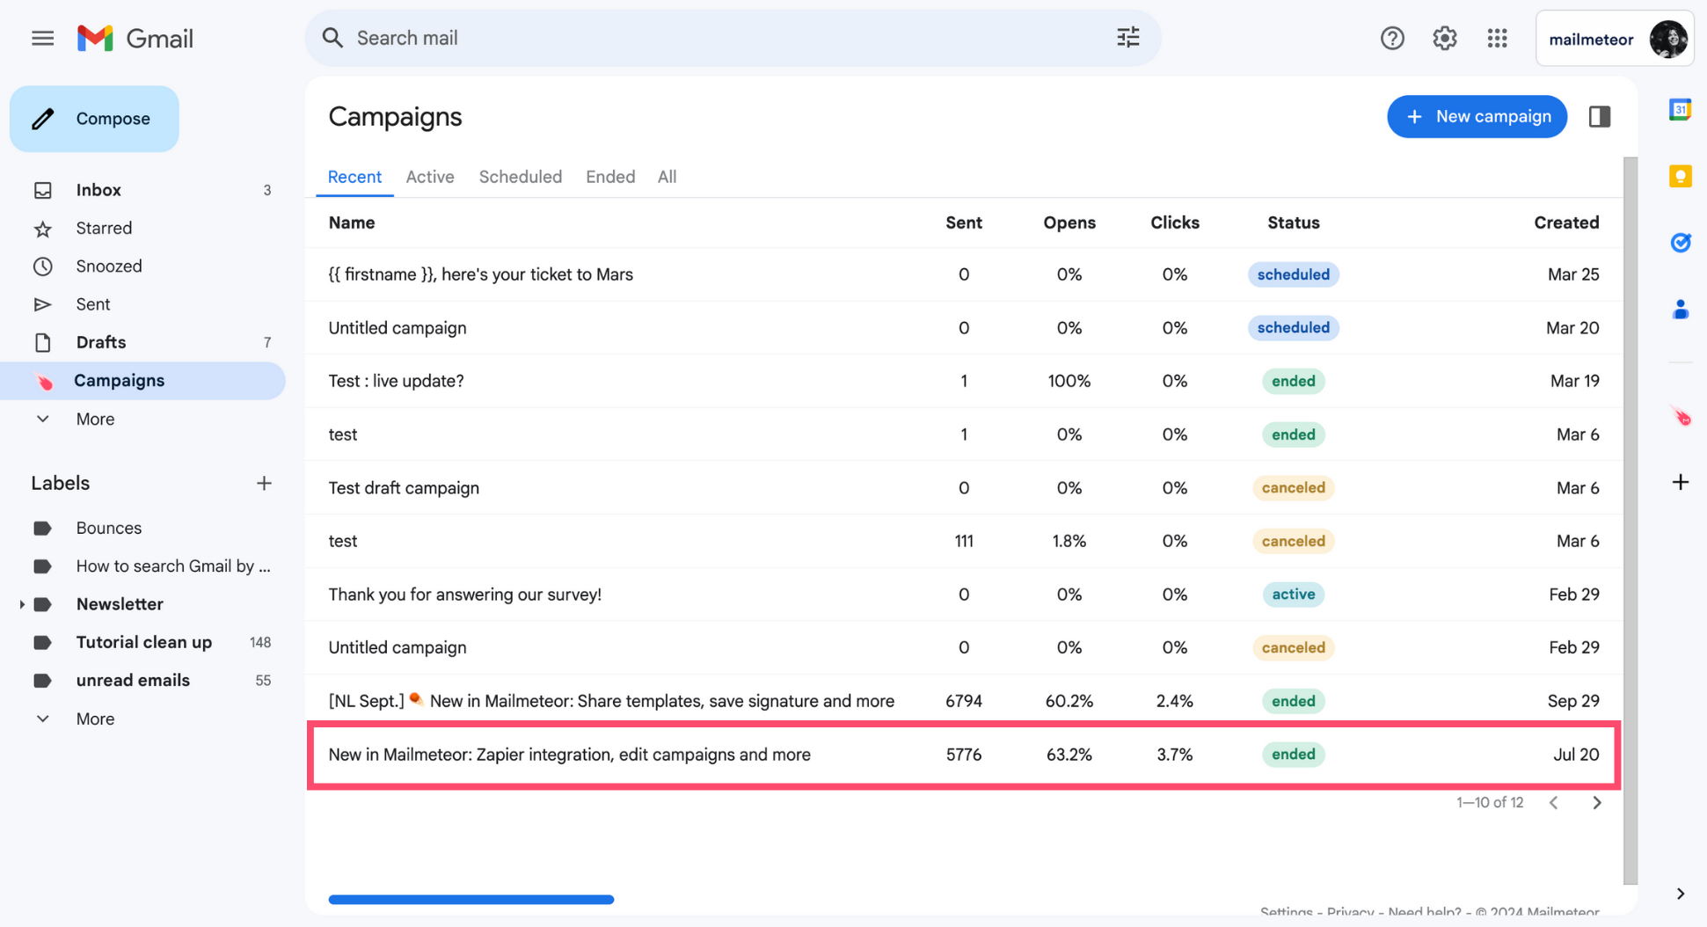Open Thank you for answering our survey campaign
1707x927 pixels.
(x=963, y=594)
